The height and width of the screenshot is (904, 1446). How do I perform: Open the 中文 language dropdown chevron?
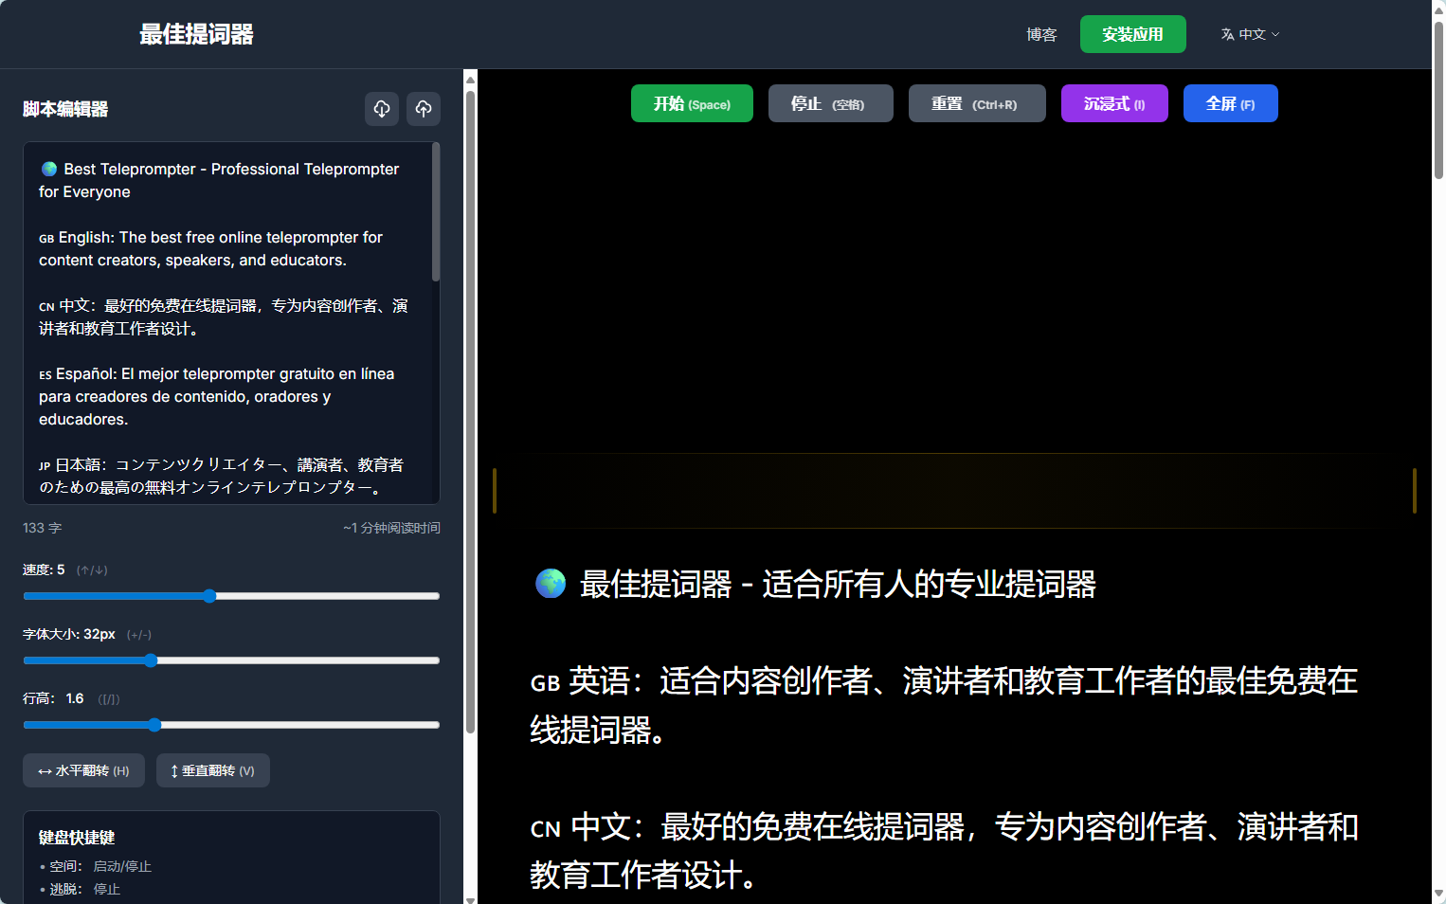click(1275, 34)
